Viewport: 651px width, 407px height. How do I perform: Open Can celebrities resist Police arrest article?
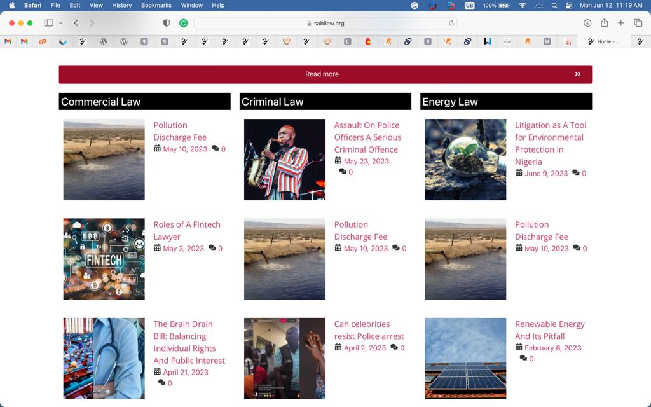click(x=369, y=329)
